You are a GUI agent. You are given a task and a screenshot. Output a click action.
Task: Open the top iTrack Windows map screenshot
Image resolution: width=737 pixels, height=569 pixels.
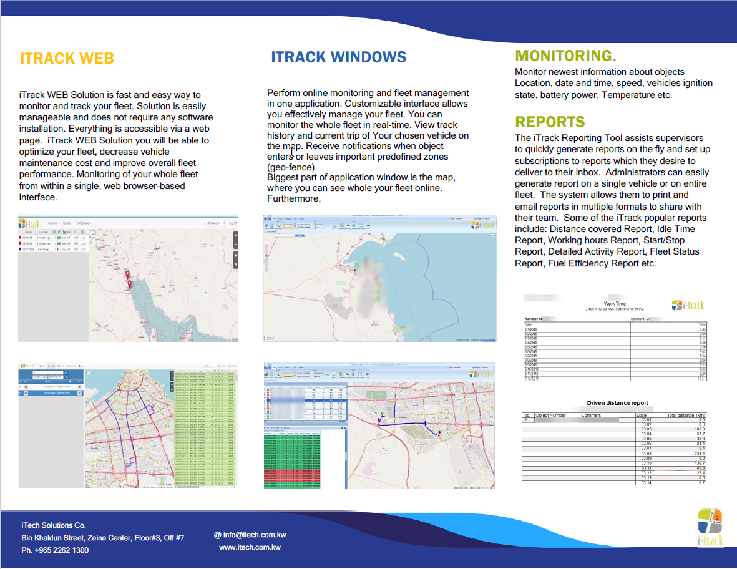tap(379, 278)
